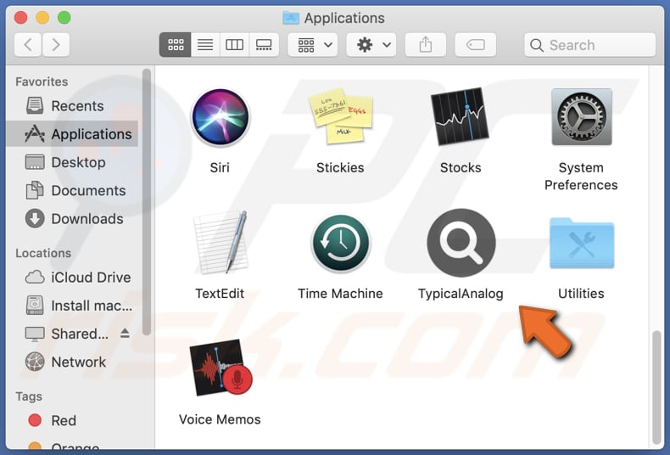
Task: Switch to column view
Action: pos(234,44)
